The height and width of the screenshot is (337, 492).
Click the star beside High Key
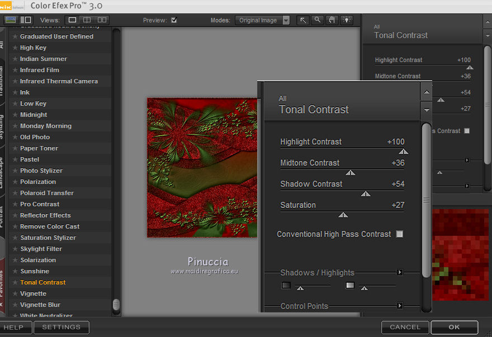pyautogui.click(x=15, y=48)
